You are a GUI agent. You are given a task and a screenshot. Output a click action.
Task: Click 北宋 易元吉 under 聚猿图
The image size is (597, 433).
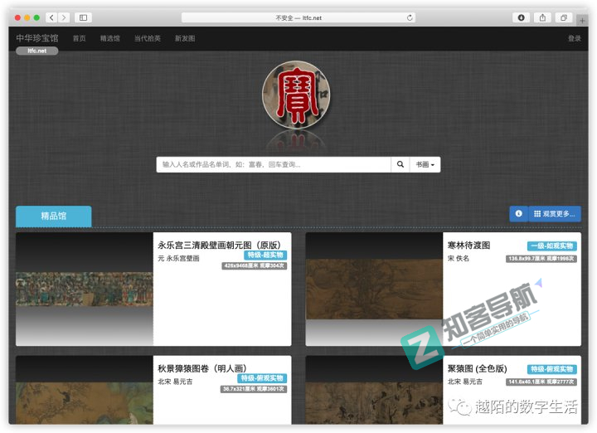coord(465,382)
